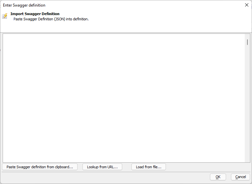Click the Enter Swagger definition title text
The width and height of the screenshot is (252, 184).
tap(24, 5)
